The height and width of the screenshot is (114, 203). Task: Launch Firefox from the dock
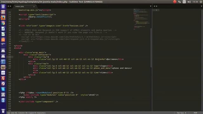pos(3,18)
